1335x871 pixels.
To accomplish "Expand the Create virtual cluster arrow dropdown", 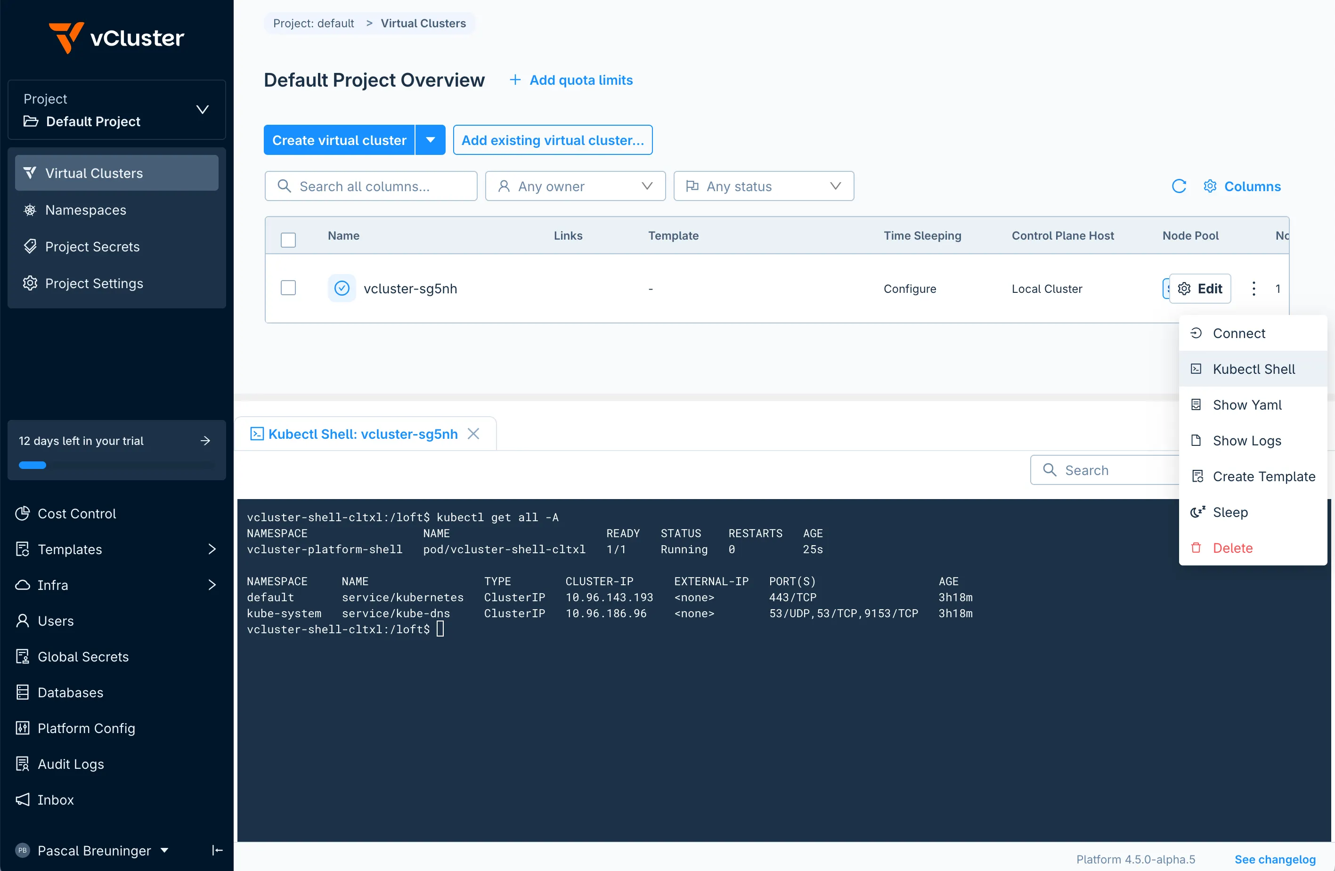I will 430,140.
